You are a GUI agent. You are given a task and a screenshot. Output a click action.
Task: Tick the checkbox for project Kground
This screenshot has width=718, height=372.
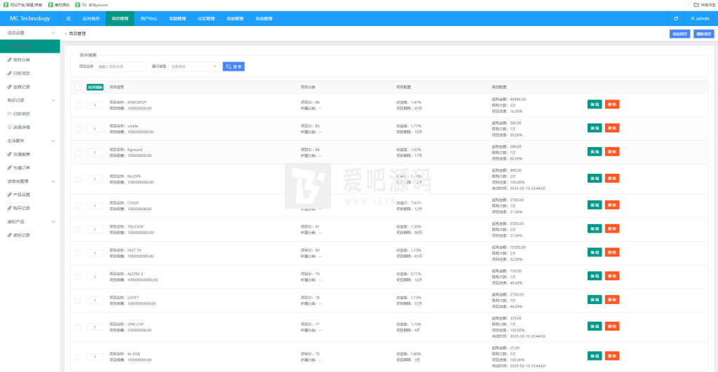[78, 153]
